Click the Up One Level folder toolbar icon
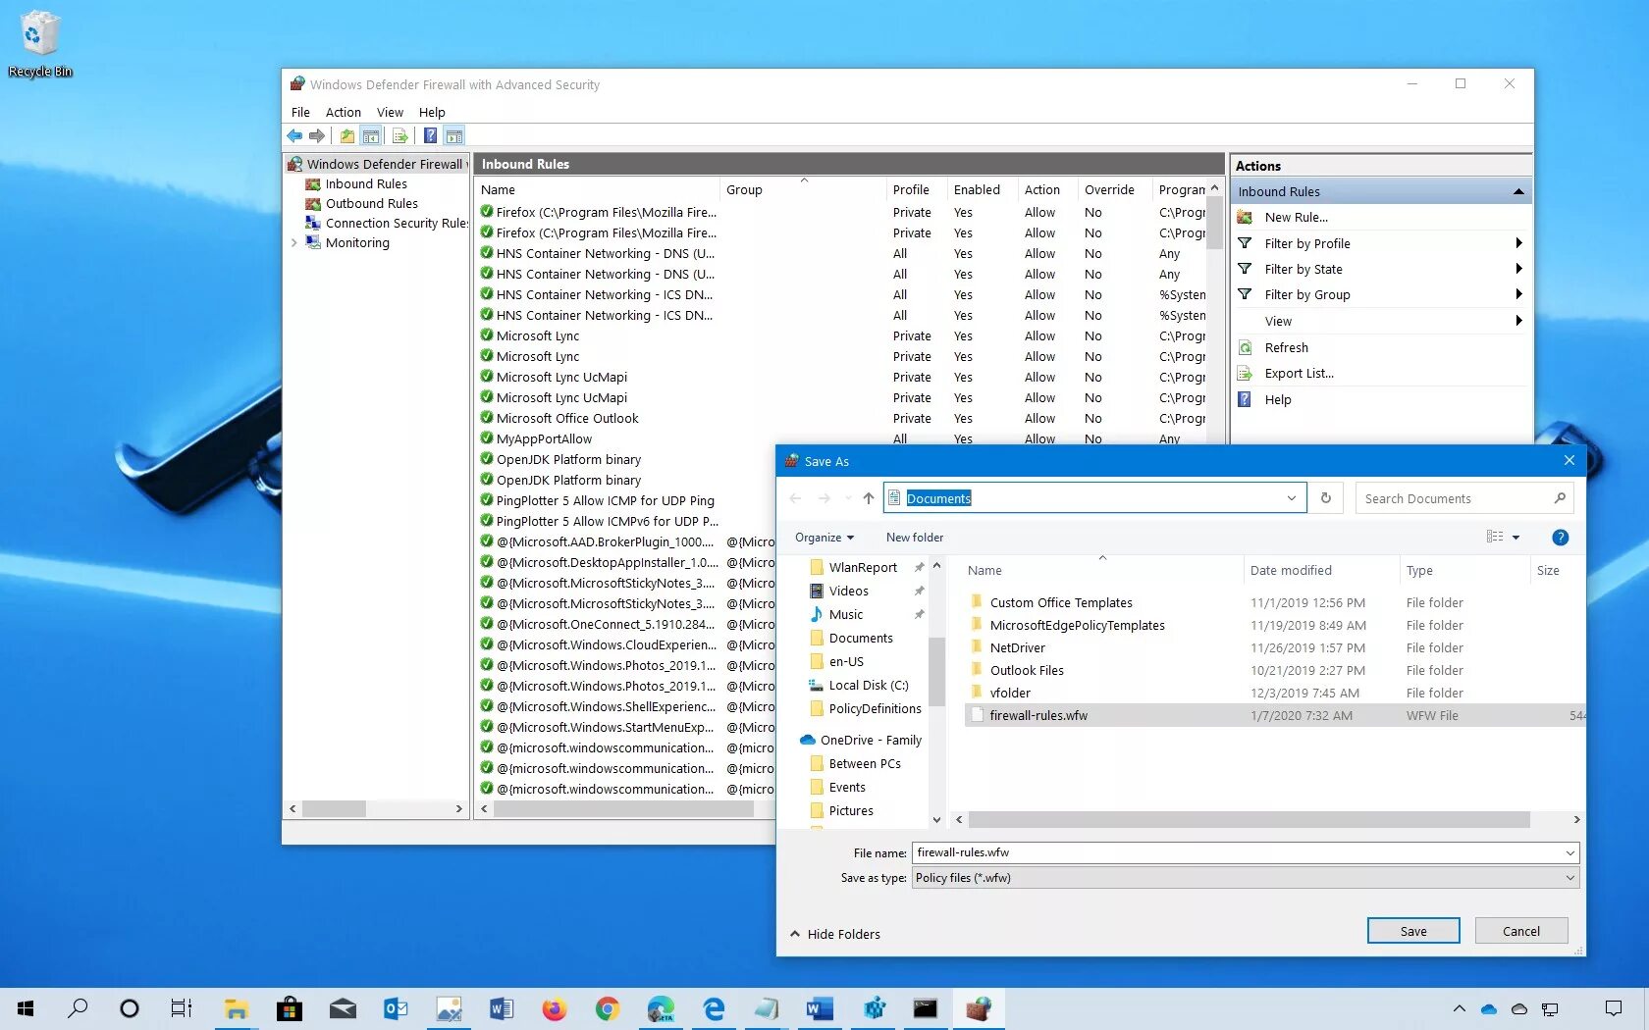Screen dimensions: 1649x1030 click(346, 136)
